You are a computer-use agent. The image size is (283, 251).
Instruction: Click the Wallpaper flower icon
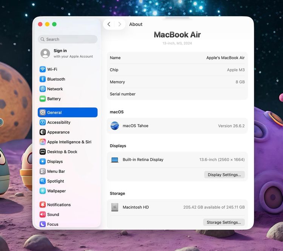pyautogui.click(x=43, y=191)
